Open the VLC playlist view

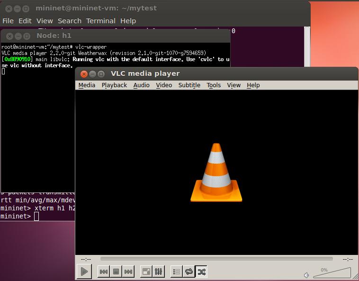[x=177, y=272]
